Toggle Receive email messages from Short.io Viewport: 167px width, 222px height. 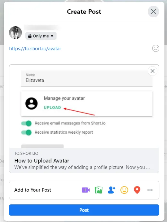click(26, 123)
